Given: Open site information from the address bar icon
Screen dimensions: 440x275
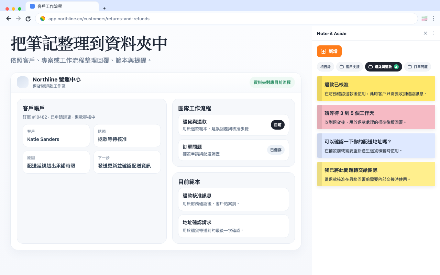Looking at the screenshot, I should pos(43,18).
